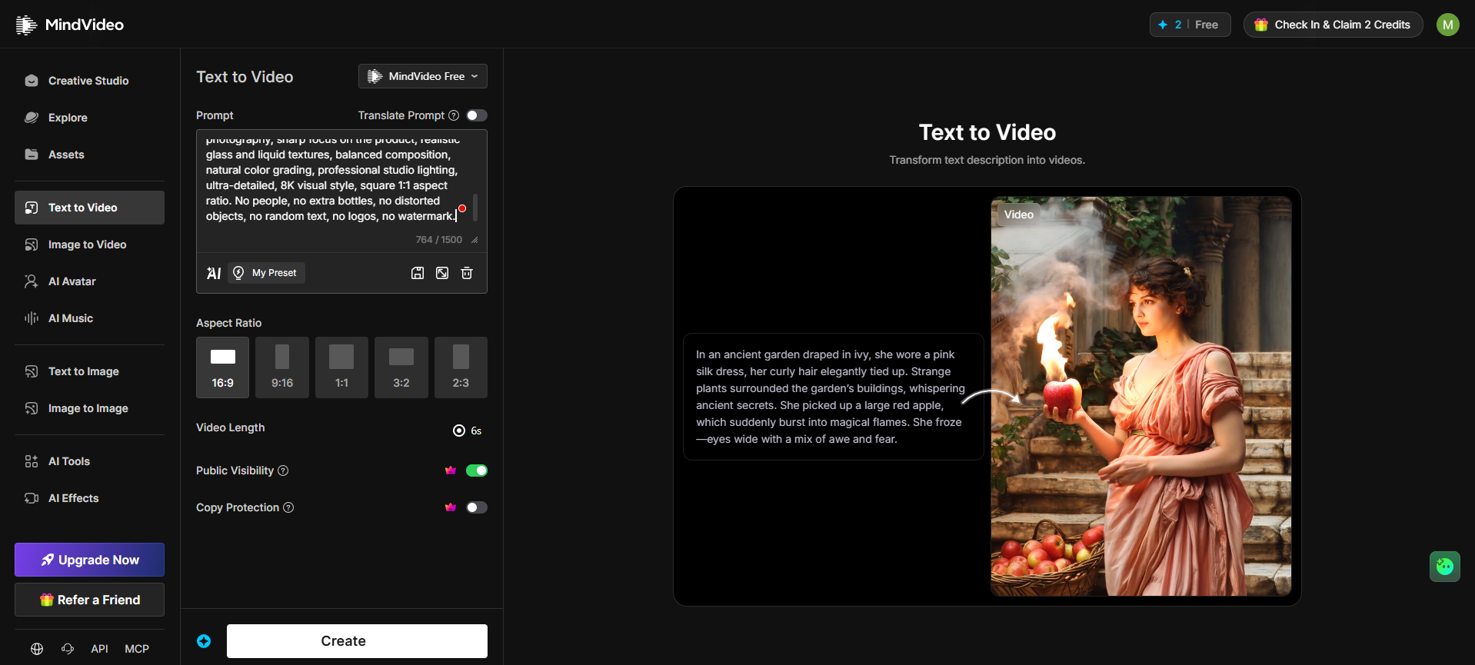Click the language globe icon
Screen dimensions: 1475x665
coord(37,649)
